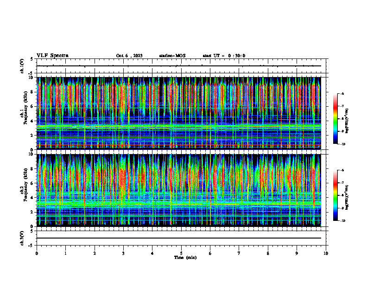Click the "-6" label on ch.1 color bar
Image resolution: width=367 pixels, height=284 pixels.
(342, 94)
